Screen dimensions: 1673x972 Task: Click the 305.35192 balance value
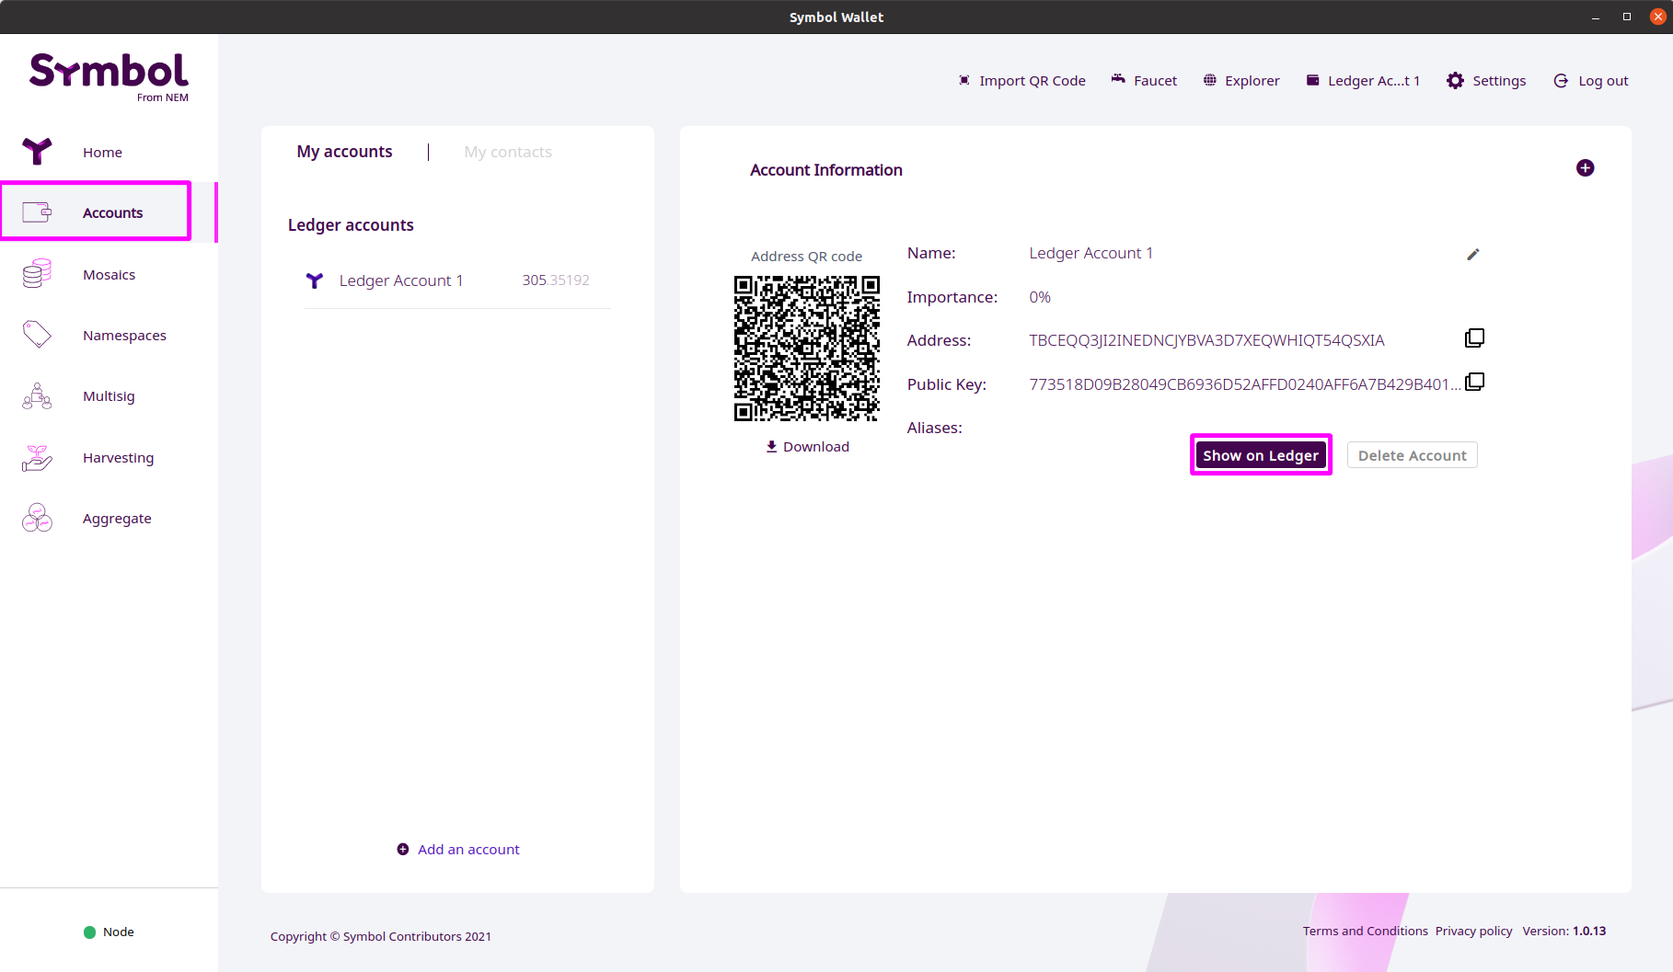pos(556,280)
